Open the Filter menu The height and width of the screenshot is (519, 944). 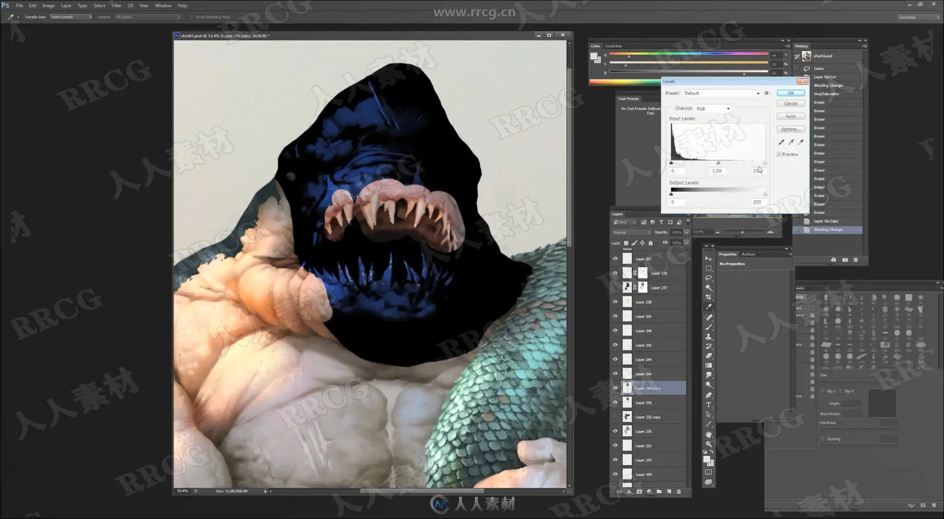coord(116,6)
